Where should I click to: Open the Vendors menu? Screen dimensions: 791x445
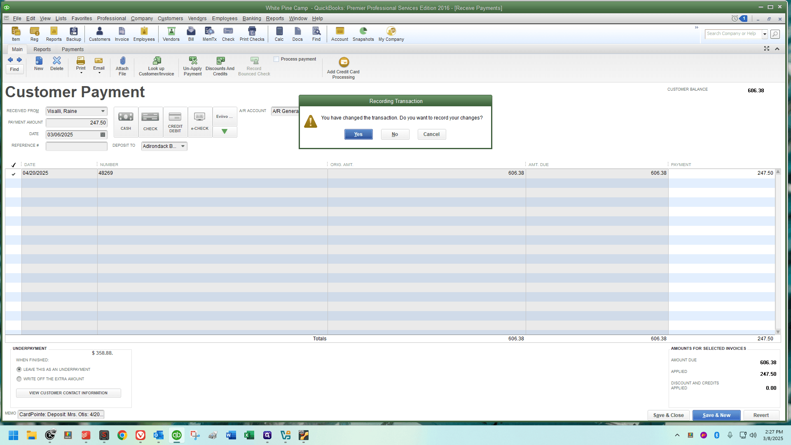[197, 19]
